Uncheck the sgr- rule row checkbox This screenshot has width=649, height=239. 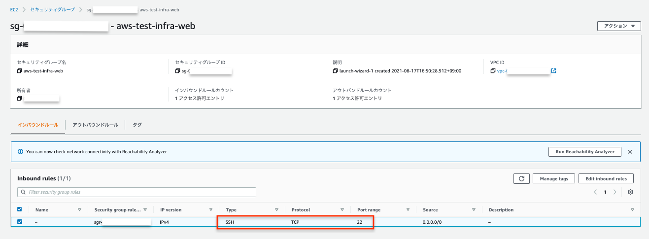20,222
